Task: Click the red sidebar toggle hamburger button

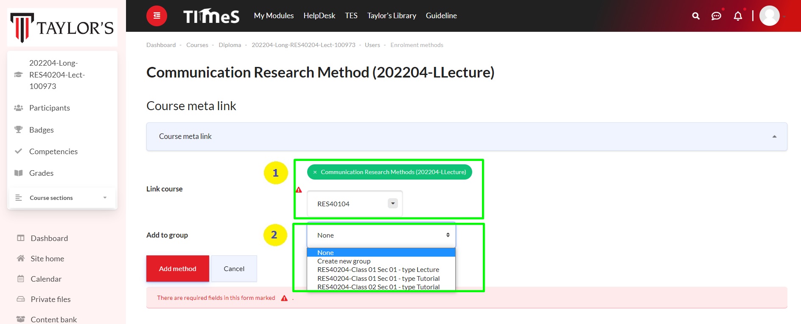Action: click(x=157, y=16)
